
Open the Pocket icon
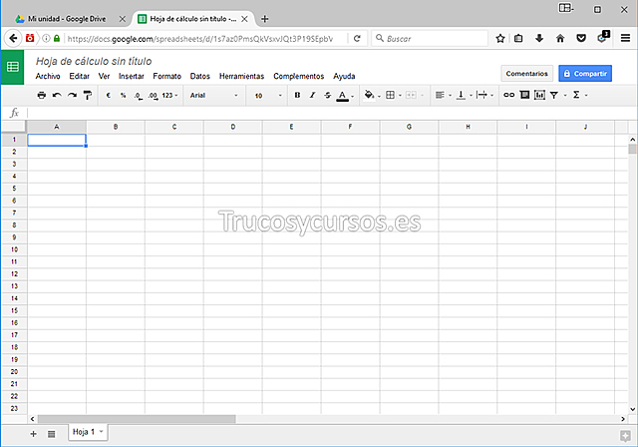click(581, 38)
